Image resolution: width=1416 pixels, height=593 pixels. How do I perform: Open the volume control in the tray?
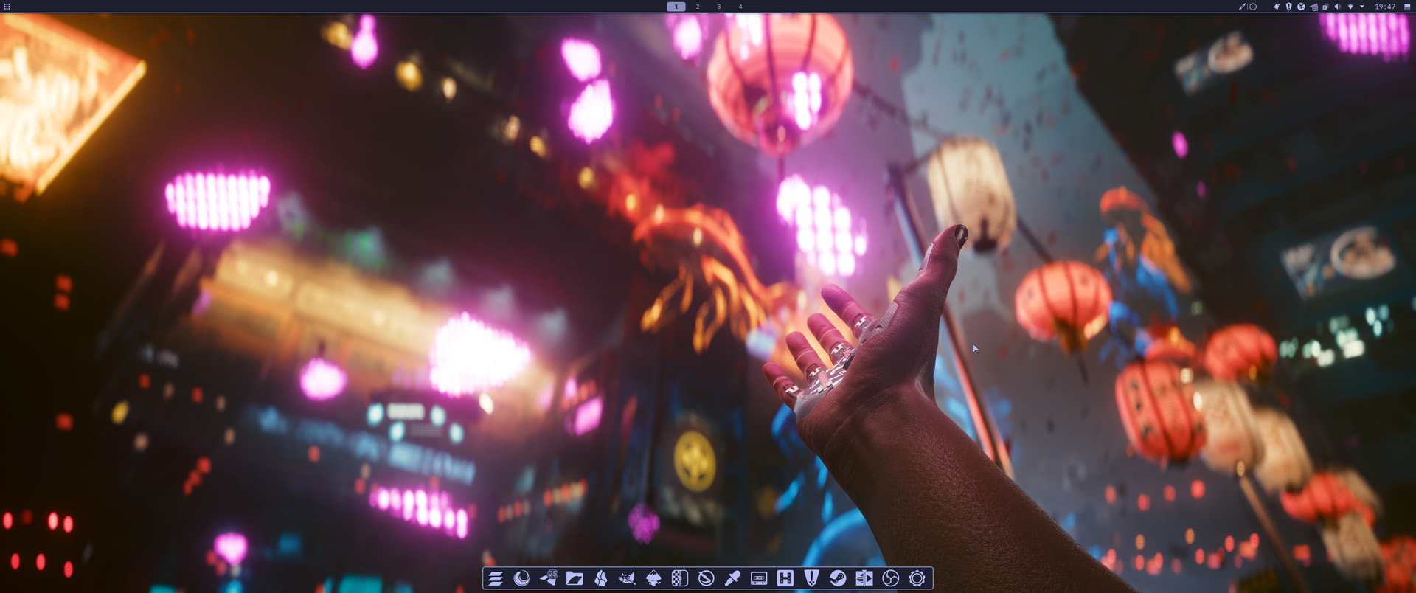(x=1338, y=7)
